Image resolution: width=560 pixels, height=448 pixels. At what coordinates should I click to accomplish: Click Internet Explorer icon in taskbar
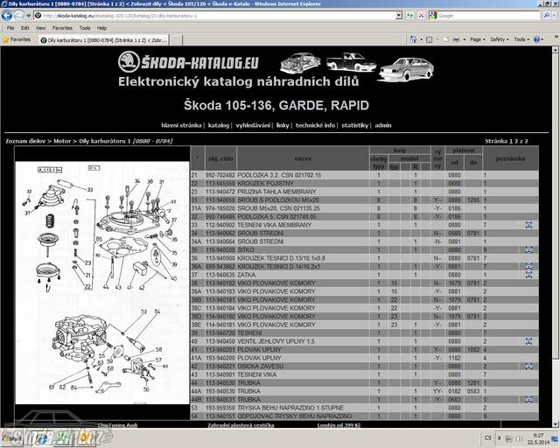click(43, 438)
